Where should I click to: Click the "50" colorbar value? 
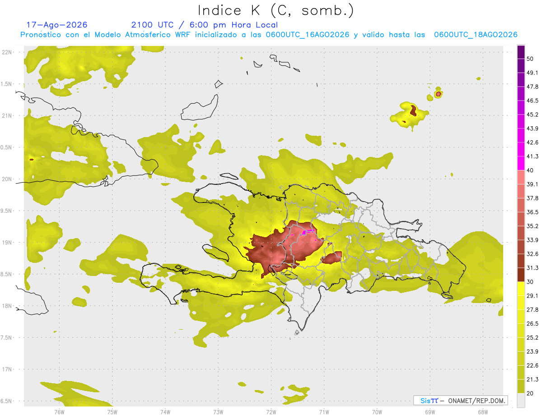(x=530, y=59)
